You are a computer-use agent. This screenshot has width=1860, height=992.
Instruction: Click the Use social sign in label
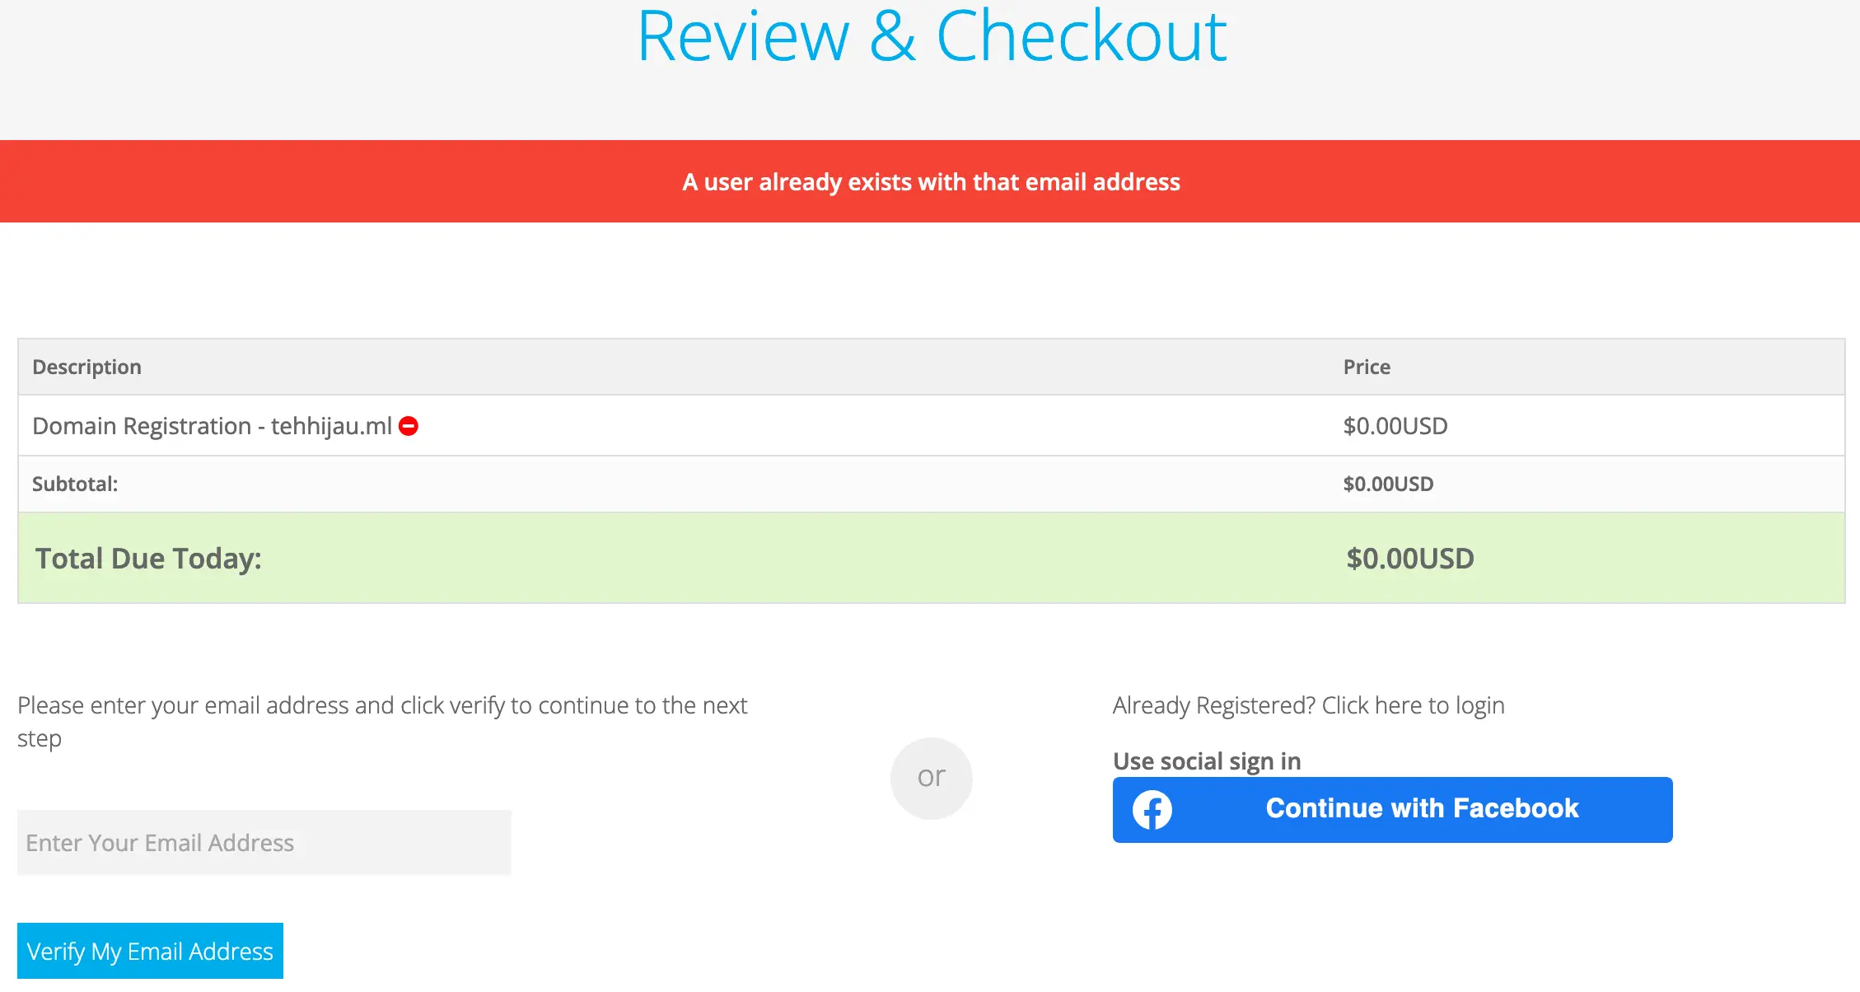[x=1207, y=761]
